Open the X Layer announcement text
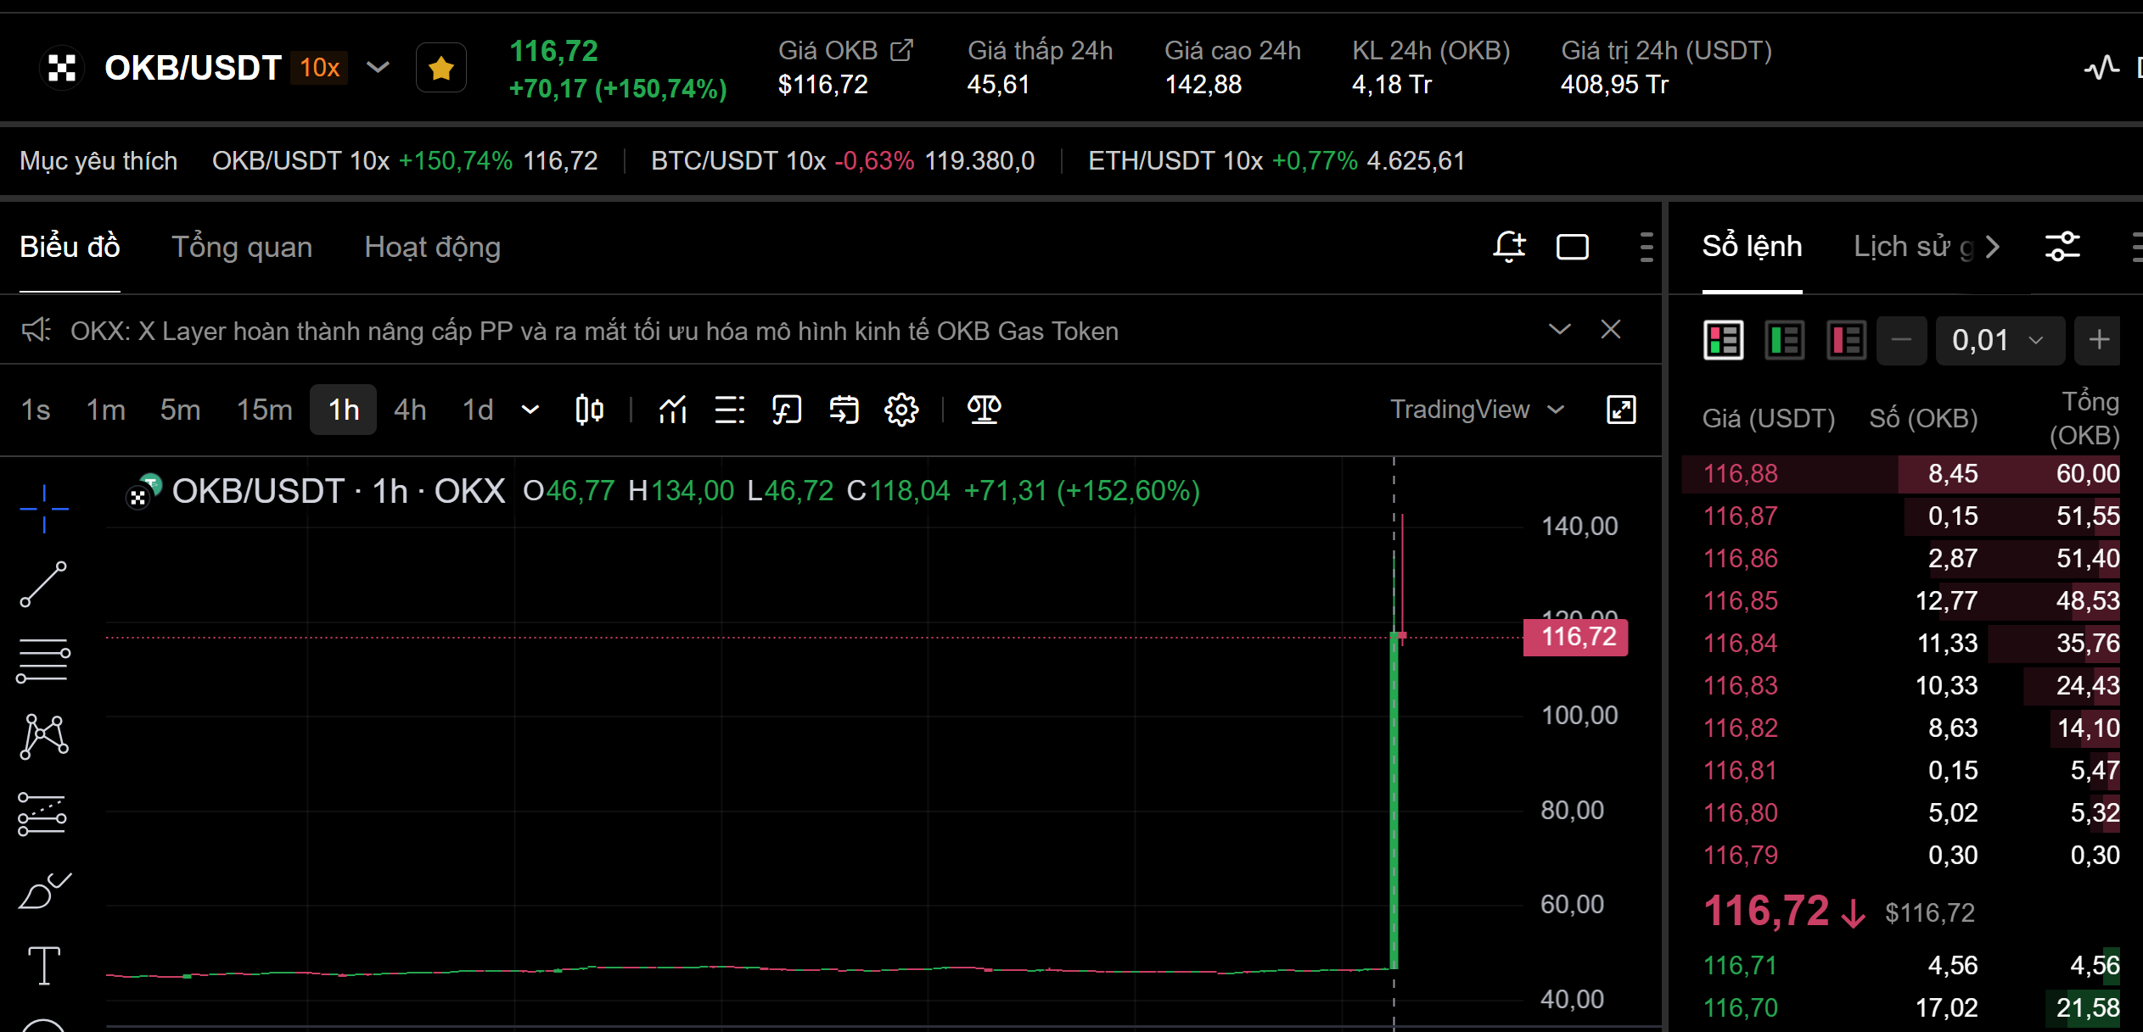Screen dimensions: 2143x1032 coord(594,331)
